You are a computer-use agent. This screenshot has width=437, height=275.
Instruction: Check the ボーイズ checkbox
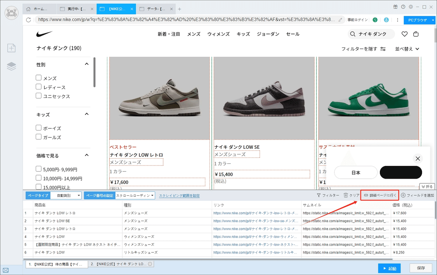(39, 128)
